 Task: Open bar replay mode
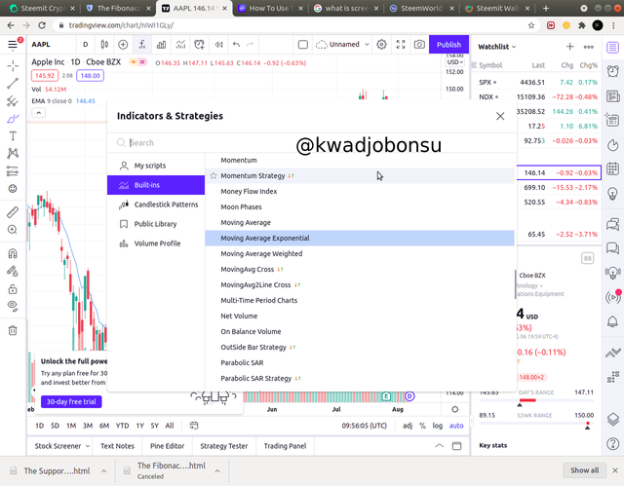click(x=218, y=45)
